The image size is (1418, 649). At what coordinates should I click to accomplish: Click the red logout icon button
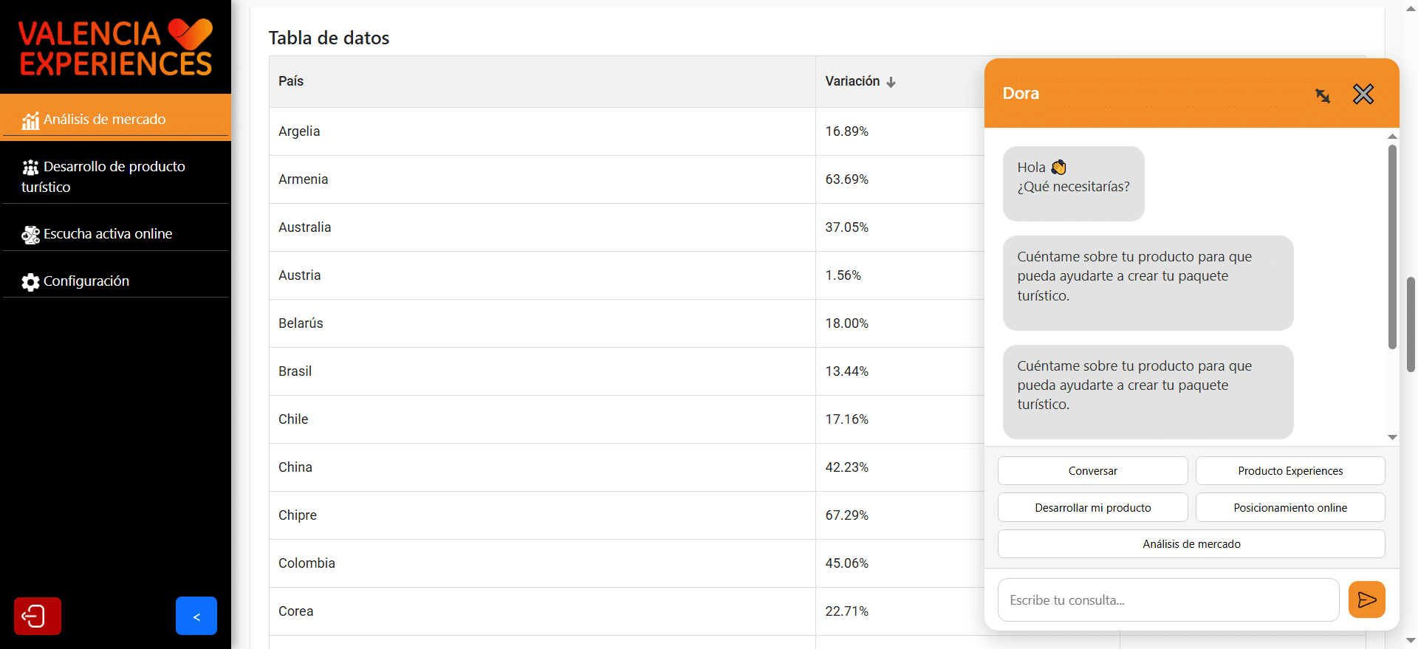click(x=38, y=616)
